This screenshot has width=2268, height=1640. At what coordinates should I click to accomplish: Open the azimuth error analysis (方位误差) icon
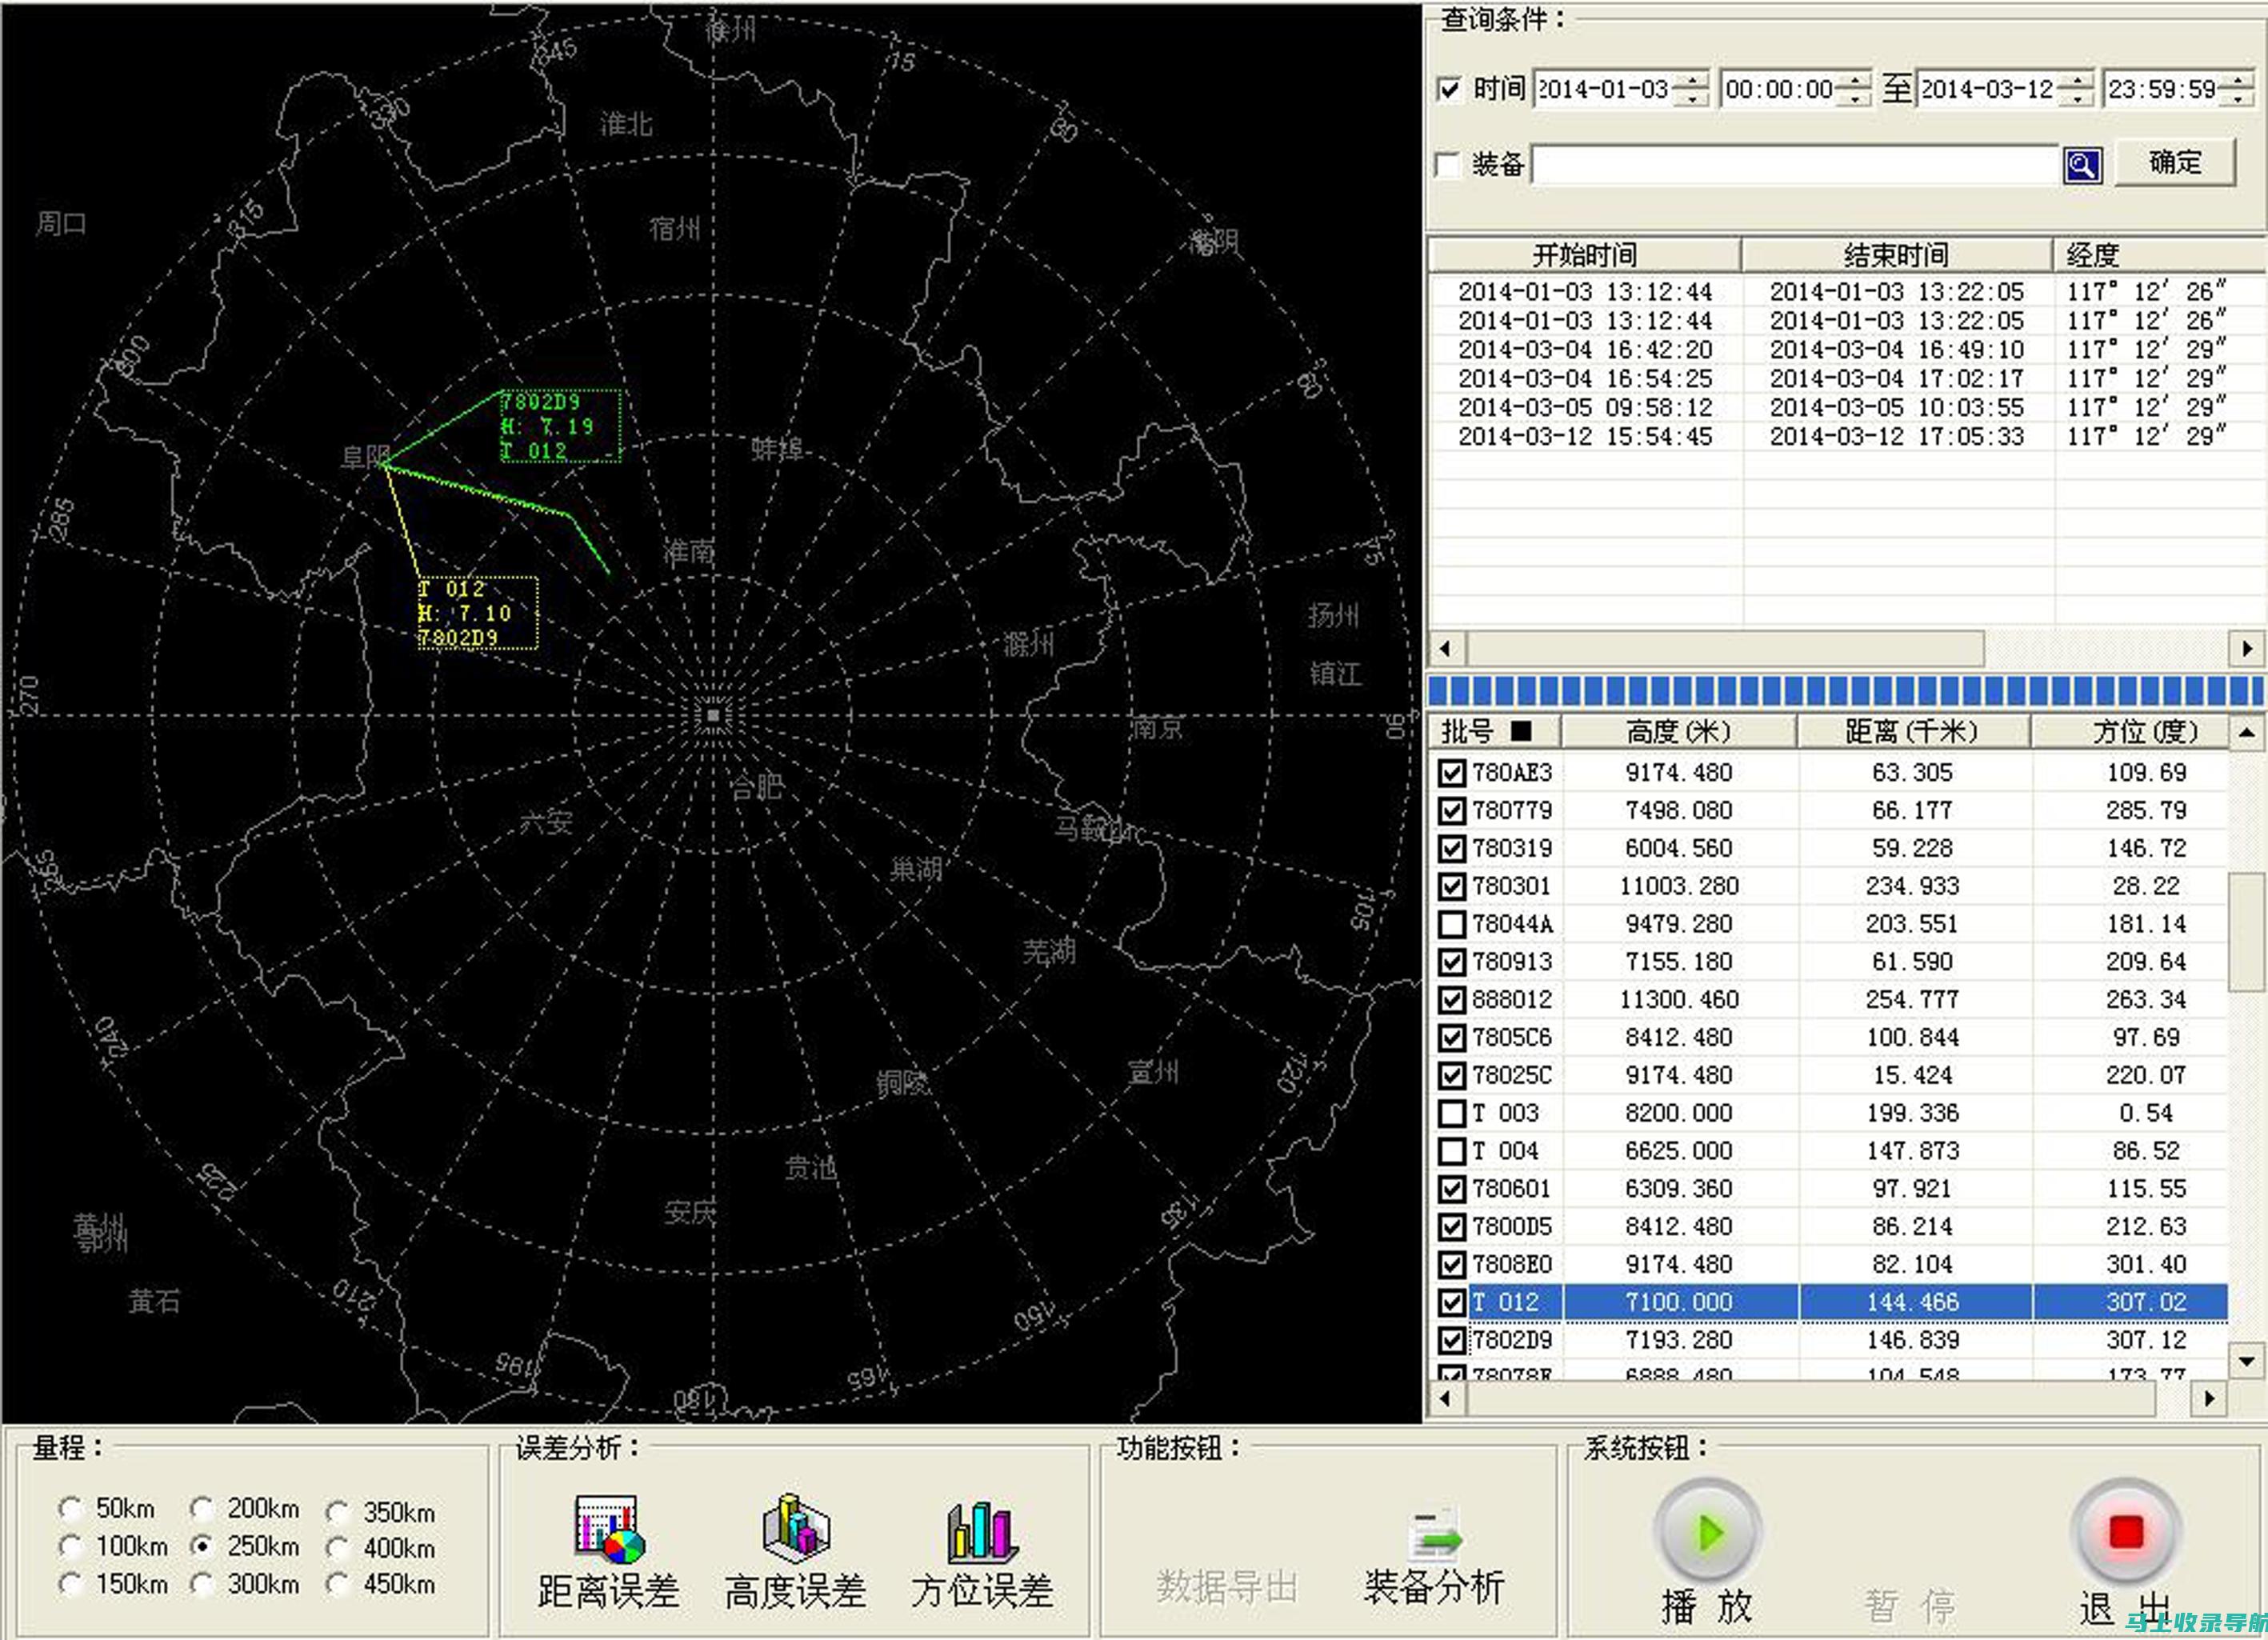(x=983, y=1531)
